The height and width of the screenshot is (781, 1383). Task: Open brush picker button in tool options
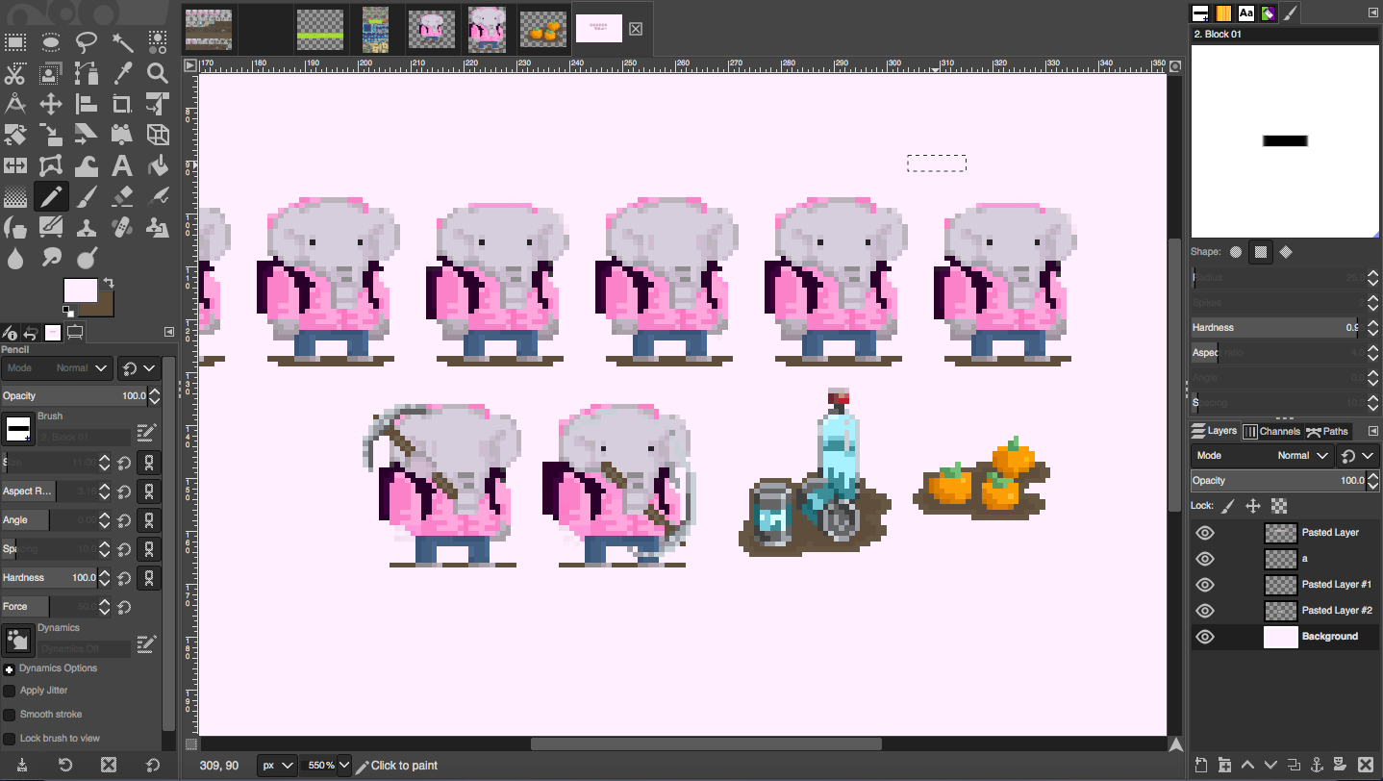point(18,428)
